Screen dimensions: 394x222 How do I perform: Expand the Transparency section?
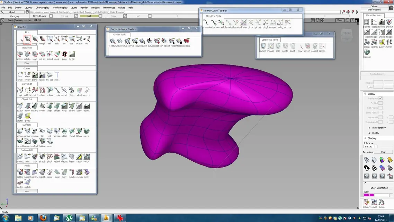[369, 128]
